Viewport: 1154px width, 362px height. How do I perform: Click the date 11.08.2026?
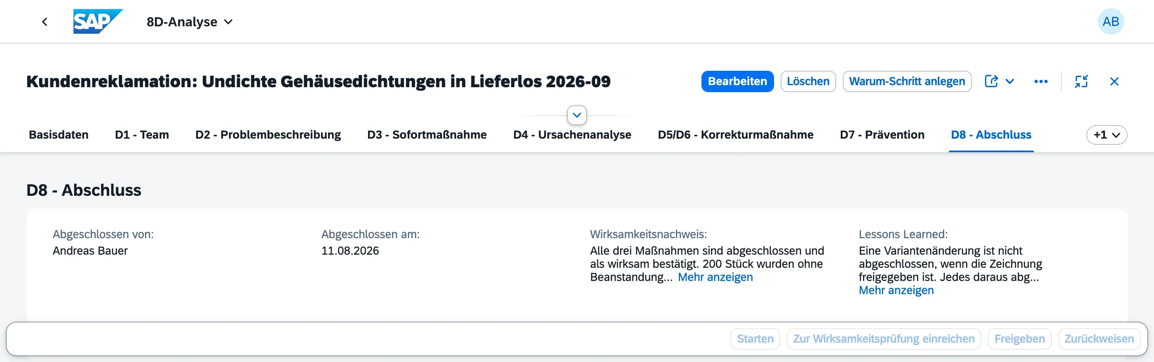[x=350, y=251]
